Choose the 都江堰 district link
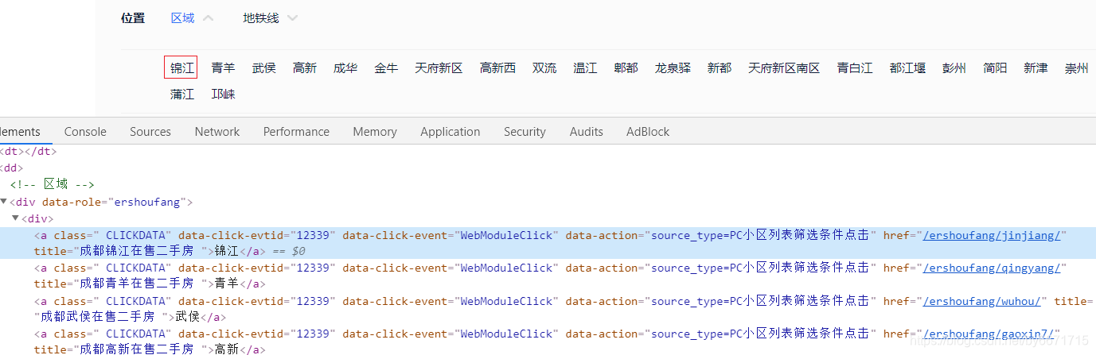 (x=908, y=68)
